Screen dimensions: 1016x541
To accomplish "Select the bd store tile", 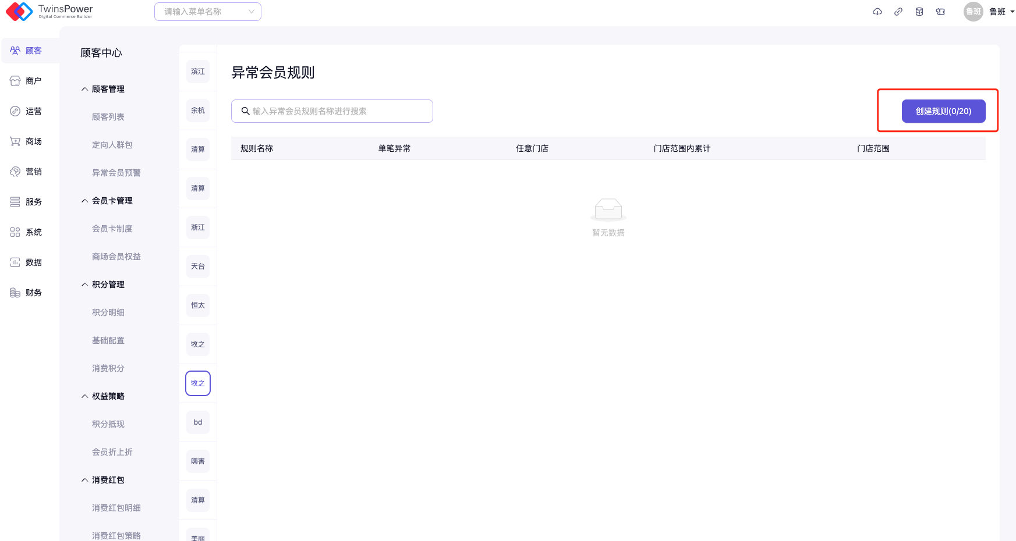I will point(198,422).
